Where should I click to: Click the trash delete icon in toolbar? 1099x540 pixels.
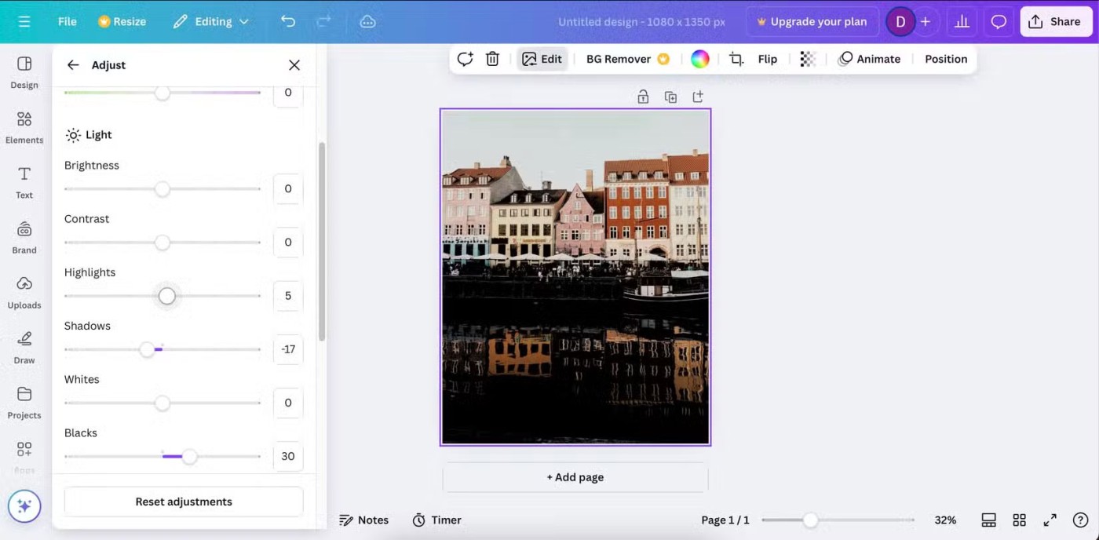492,59
